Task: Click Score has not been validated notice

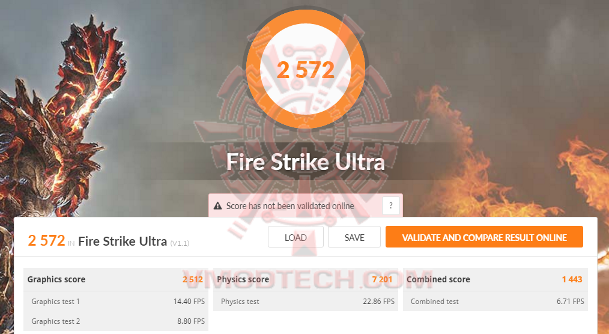Action: (290, 206)
